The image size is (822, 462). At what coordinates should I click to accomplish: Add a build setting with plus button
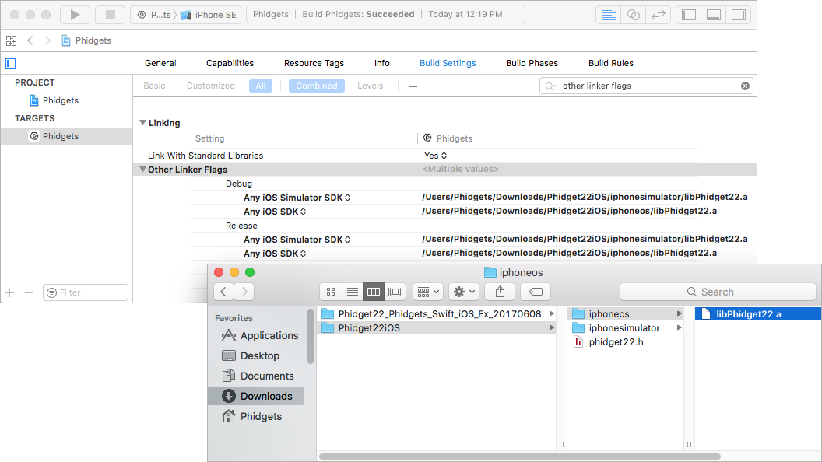[413, 86]
